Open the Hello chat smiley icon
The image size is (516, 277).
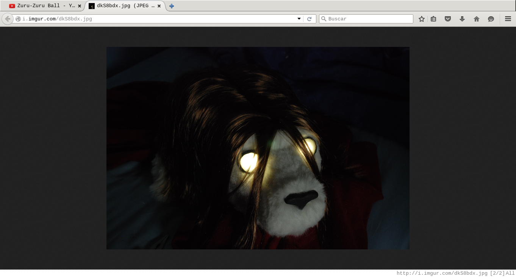491,19
